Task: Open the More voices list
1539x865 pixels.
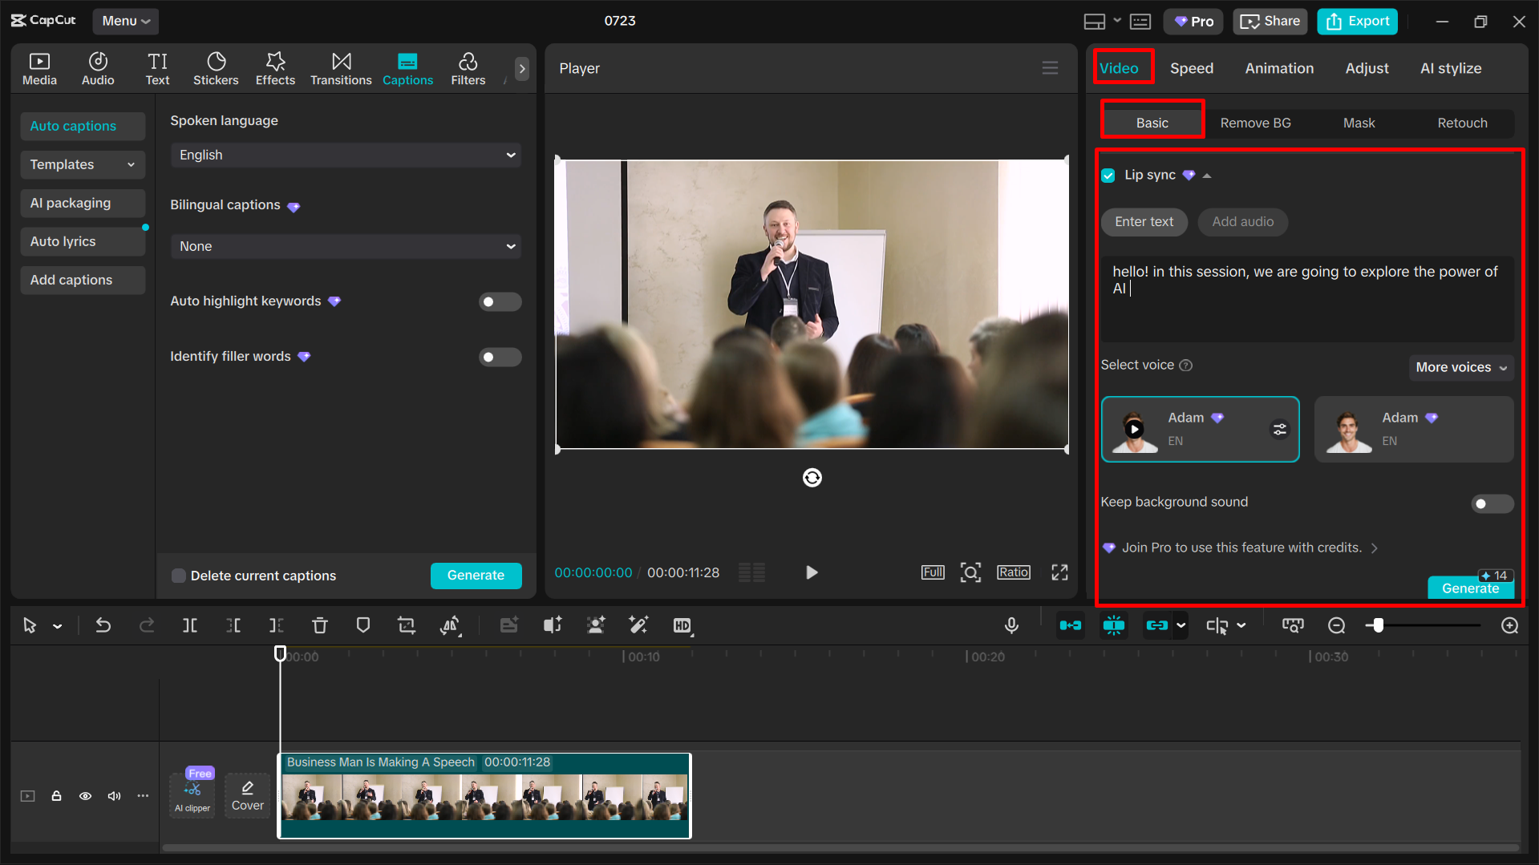Action: coord(1460,367)
